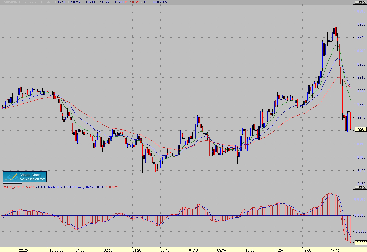Maximize the GBP/USD price chart pane
The height and width of the screenshot is (252, 367).
tap(360, 2)
